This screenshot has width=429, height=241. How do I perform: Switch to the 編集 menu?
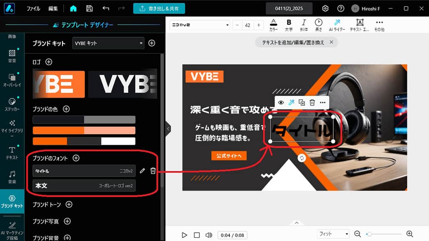pos(53,8)
